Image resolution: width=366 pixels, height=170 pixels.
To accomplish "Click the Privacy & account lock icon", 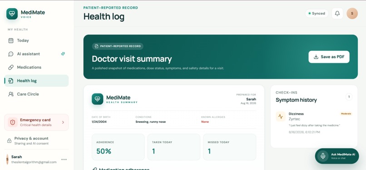I will pos(10,140).
